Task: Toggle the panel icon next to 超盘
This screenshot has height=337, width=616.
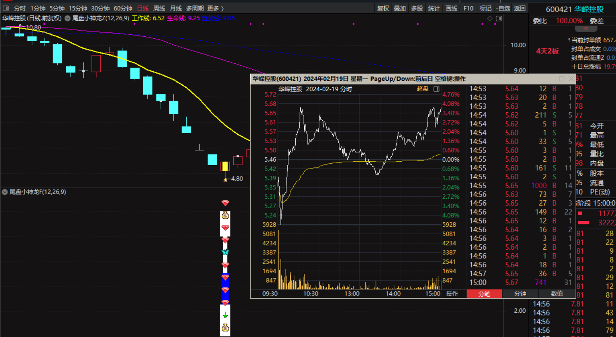Action: 436,89
